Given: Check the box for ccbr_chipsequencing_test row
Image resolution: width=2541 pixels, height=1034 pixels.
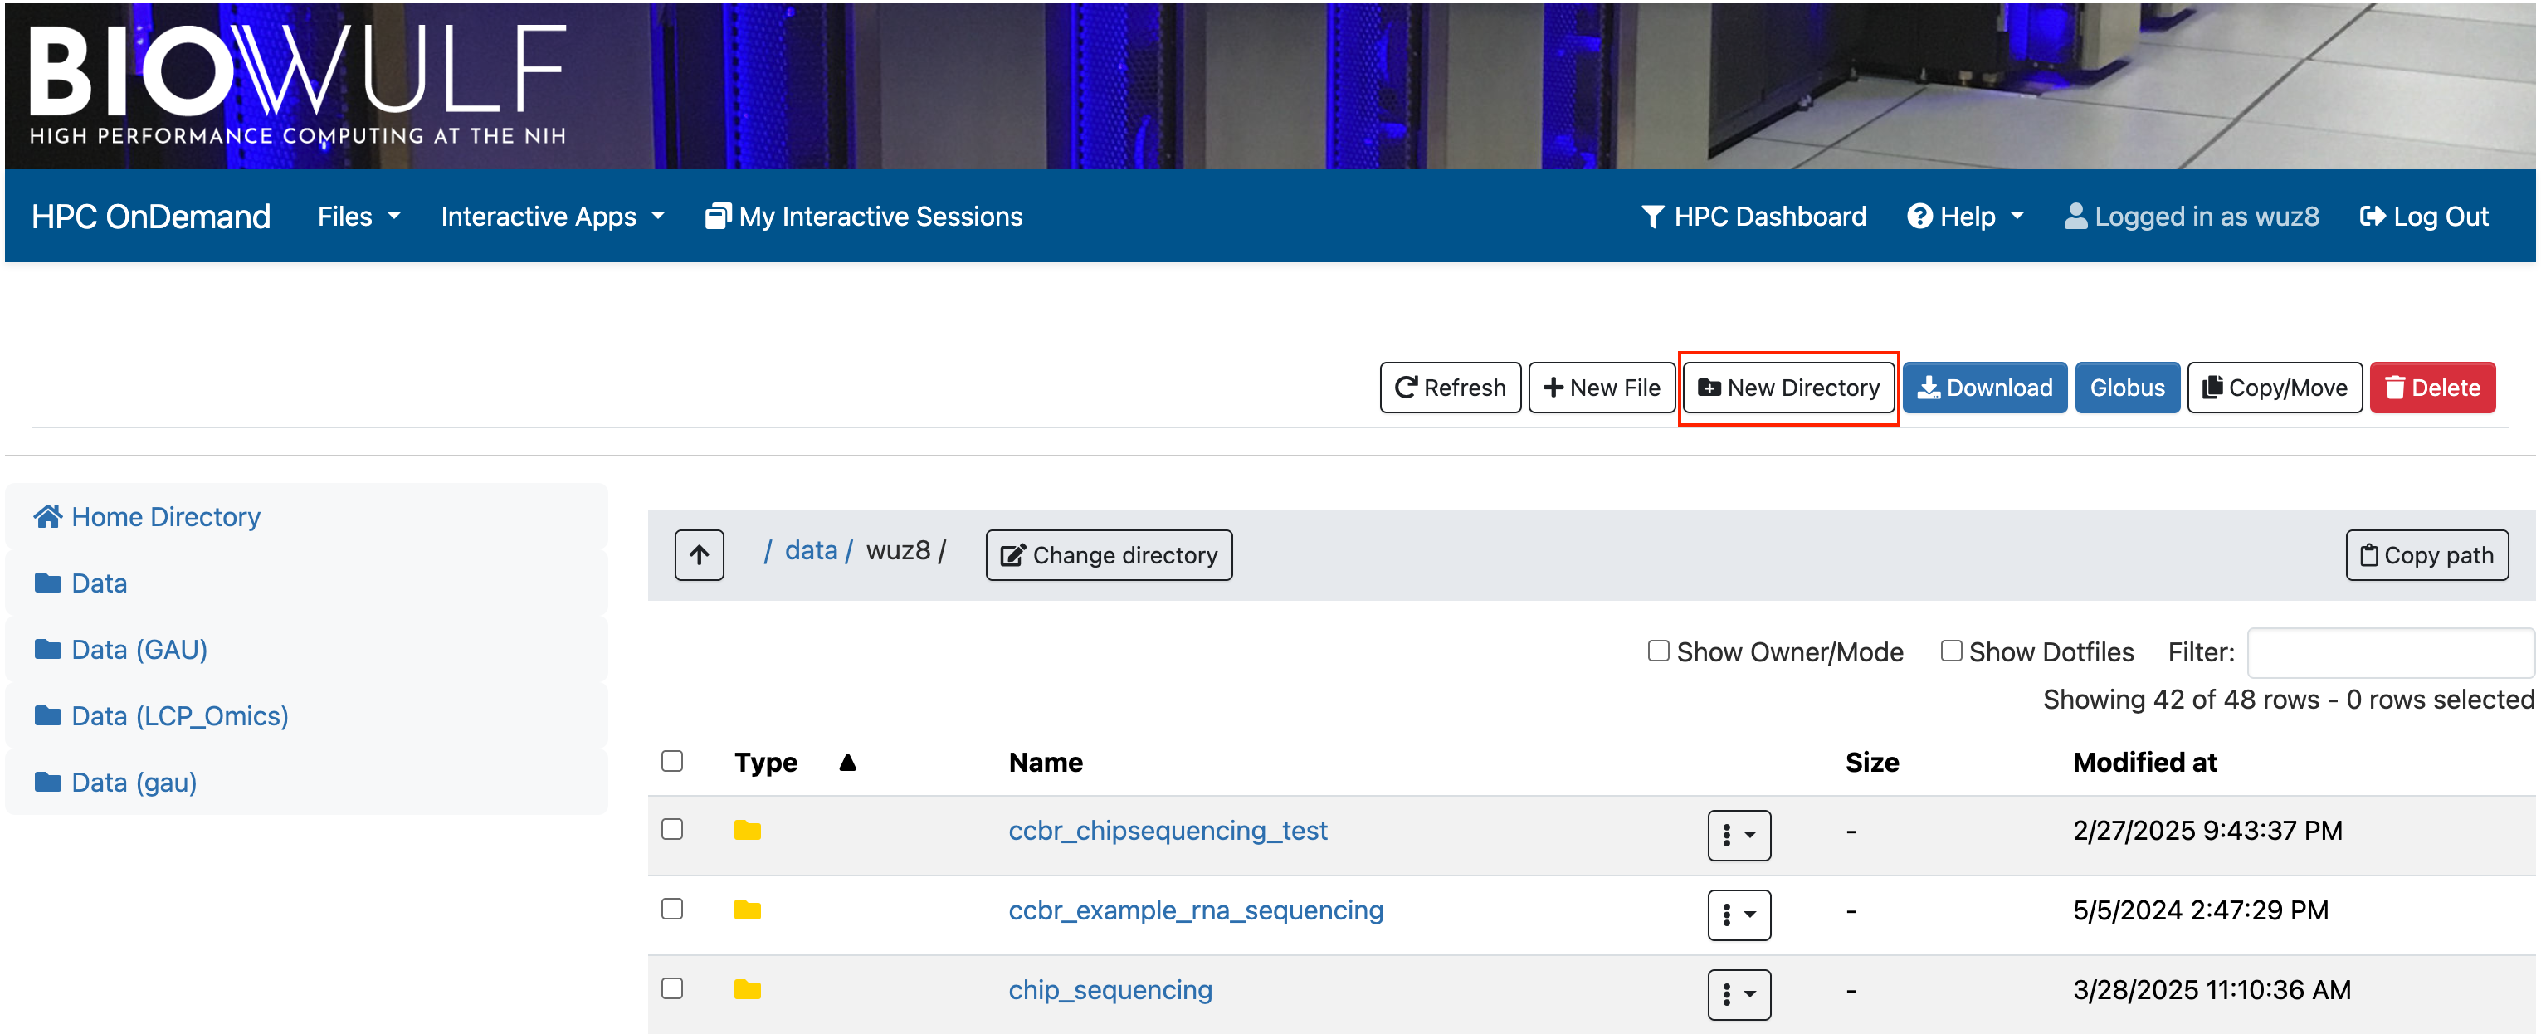Looking at the screenshot, I should 671,828.
